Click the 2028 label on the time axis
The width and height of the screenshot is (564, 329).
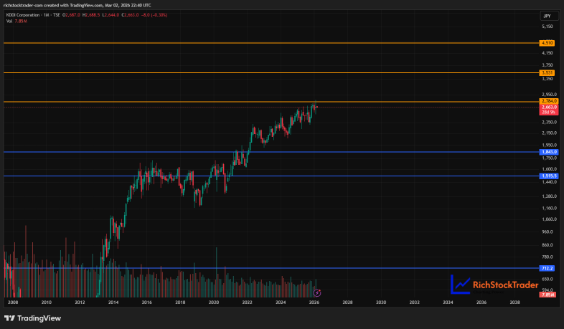coord(347,302)
